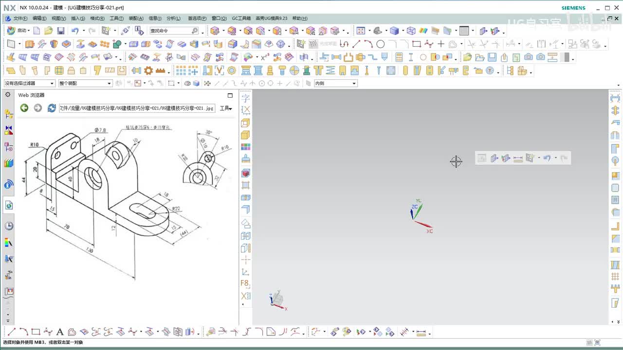Open the Reuse Library books tab
This screenshot has height=350, width=623.
pos(9,163)
